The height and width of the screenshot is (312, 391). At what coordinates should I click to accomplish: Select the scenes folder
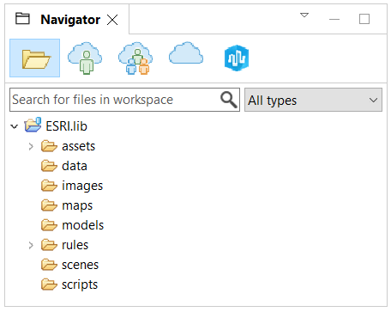pos(69,265)
